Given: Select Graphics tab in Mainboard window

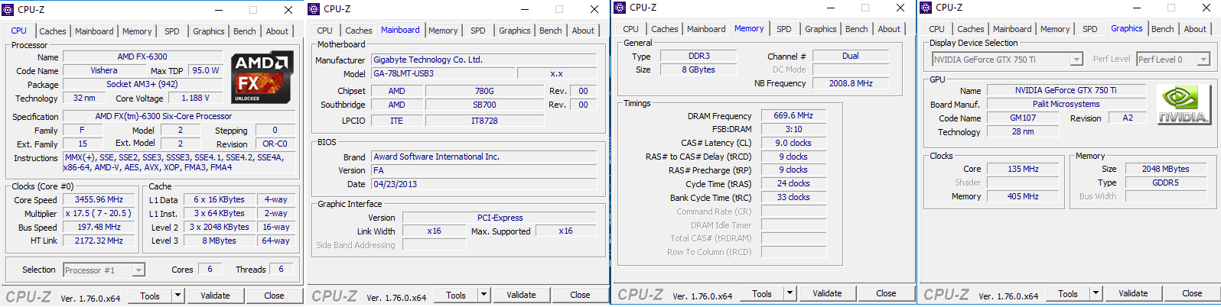Looking at the screenshot, I should pyautogui.click(x=514, y=31).
